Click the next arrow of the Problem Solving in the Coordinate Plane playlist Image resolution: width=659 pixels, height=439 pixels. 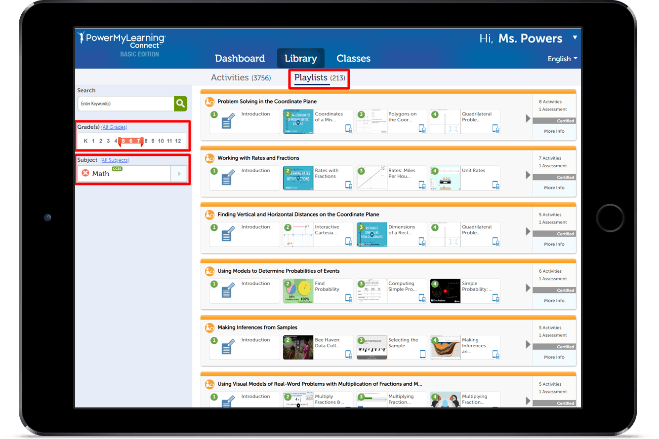[528, 118]
